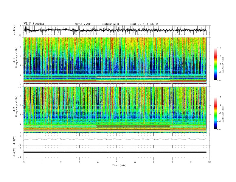
Task: Click the ch.2 'log(PSD)(V²/Hz)' colorbar label
Action: point(223,114)
